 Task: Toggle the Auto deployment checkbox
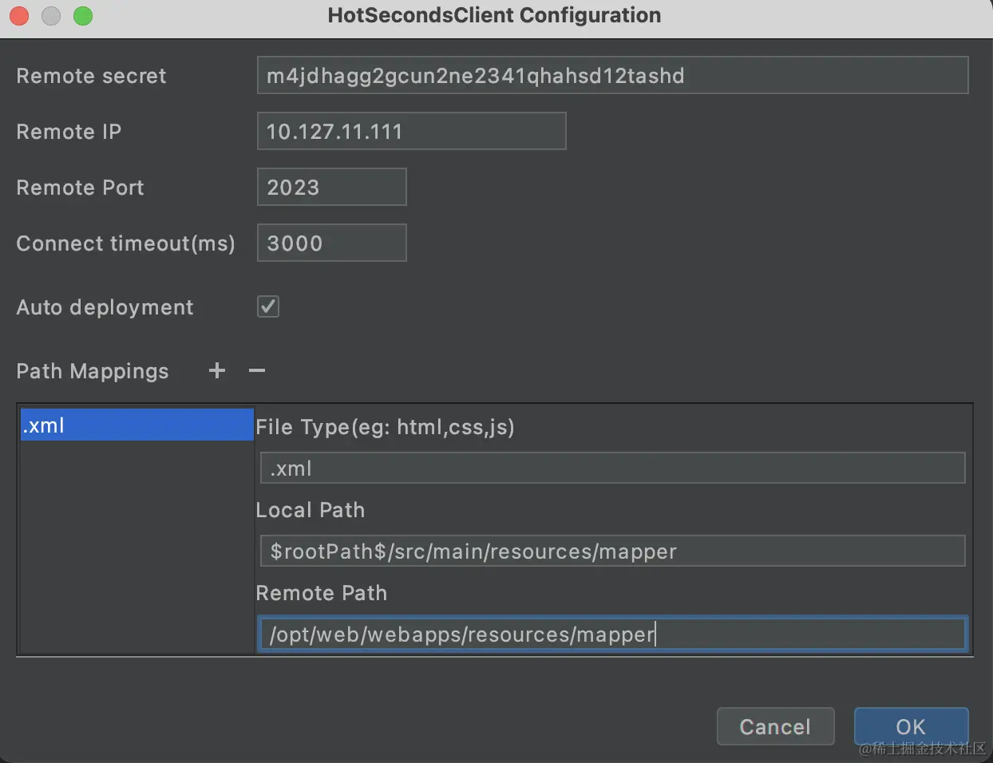pos(268,306)
